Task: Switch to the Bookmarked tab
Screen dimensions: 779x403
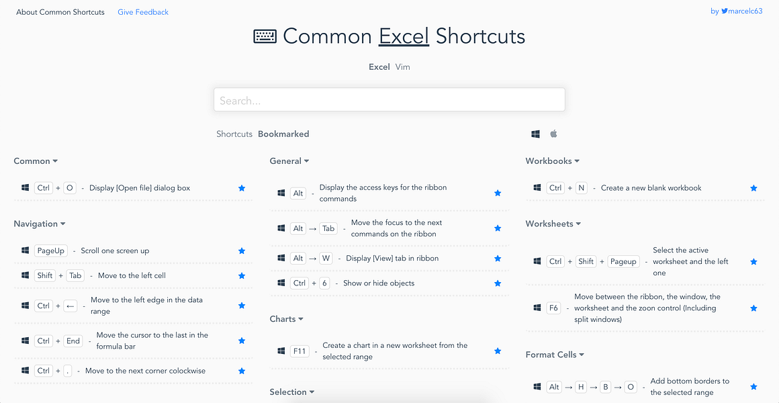Action: 283,134
